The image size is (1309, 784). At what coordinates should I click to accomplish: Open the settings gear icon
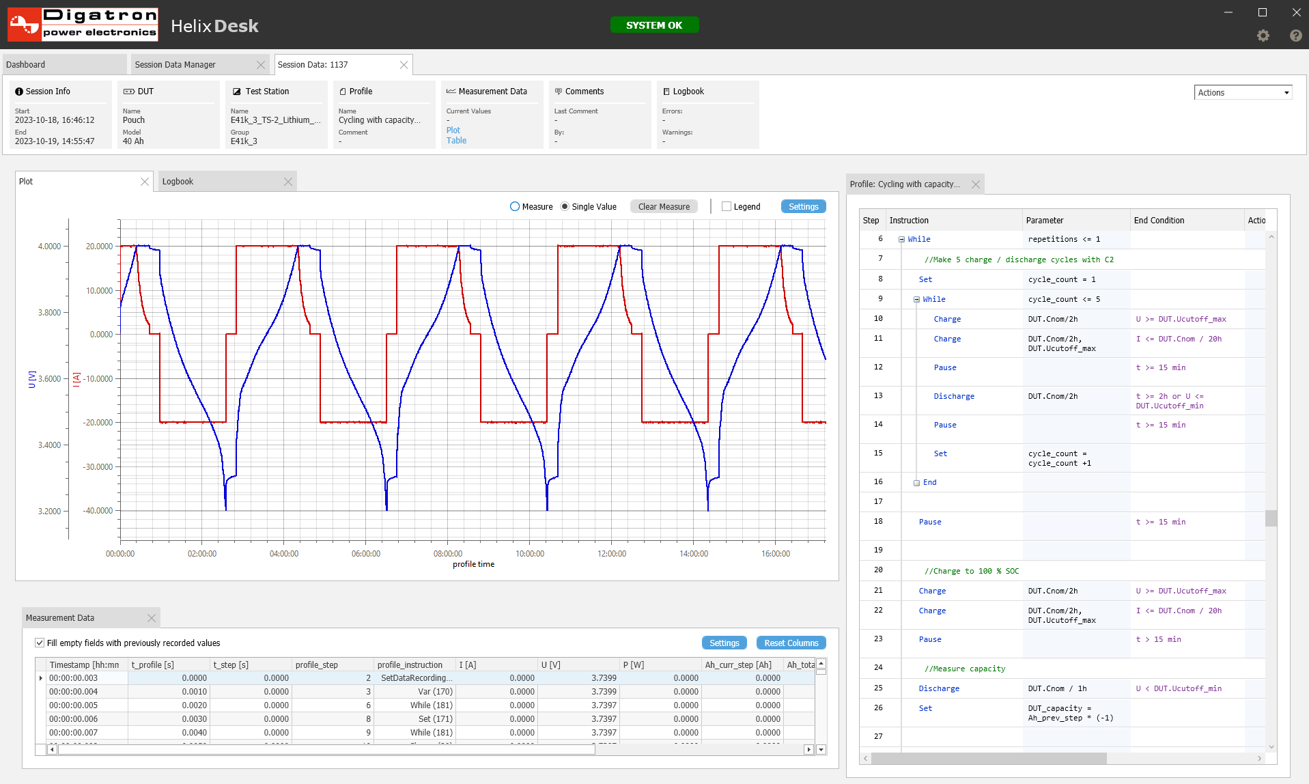pyautogui.click(x=1263, y=36)
